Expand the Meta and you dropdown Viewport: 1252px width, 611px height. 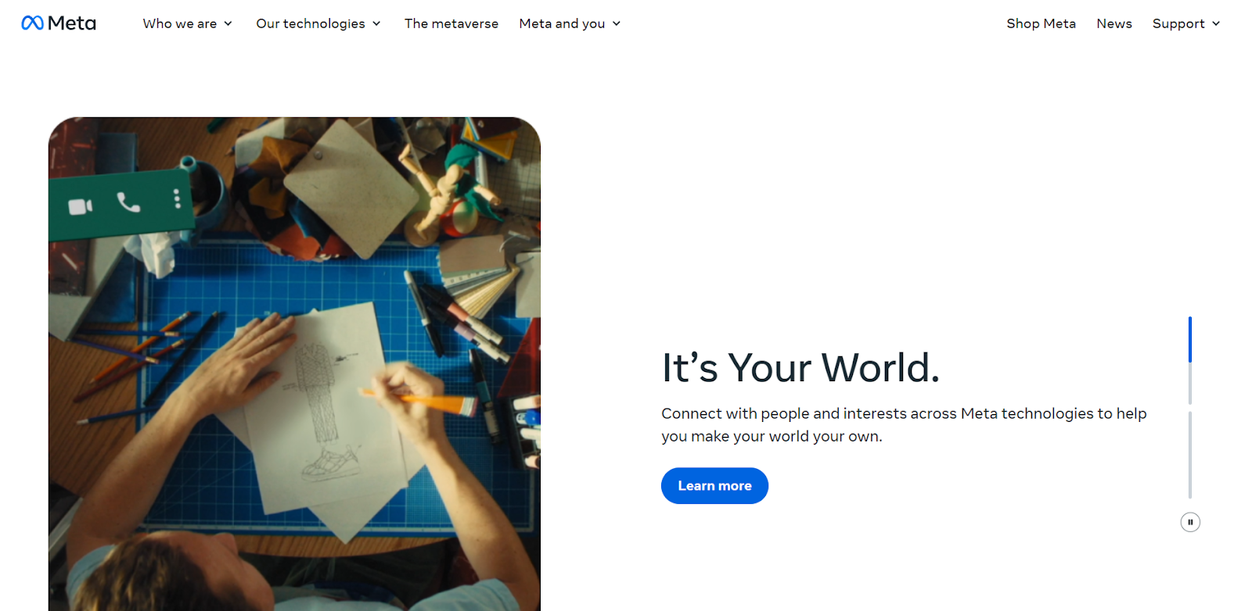(x=570, y=23)
